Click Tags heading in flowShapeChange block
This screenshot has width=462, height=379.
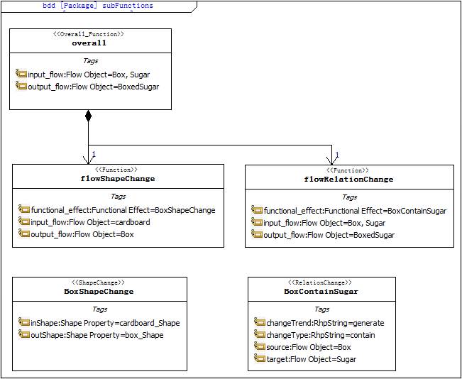click(x=118, y=197)
